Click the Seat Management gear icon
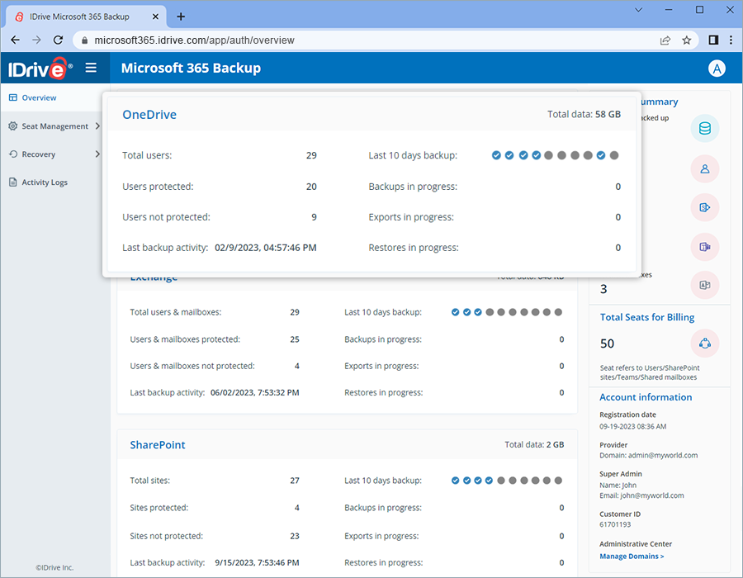 pos(12,126)
